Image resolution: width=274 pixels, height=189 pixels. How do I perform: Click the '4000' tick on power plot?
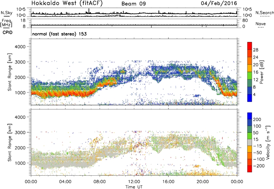pos(20,47)
